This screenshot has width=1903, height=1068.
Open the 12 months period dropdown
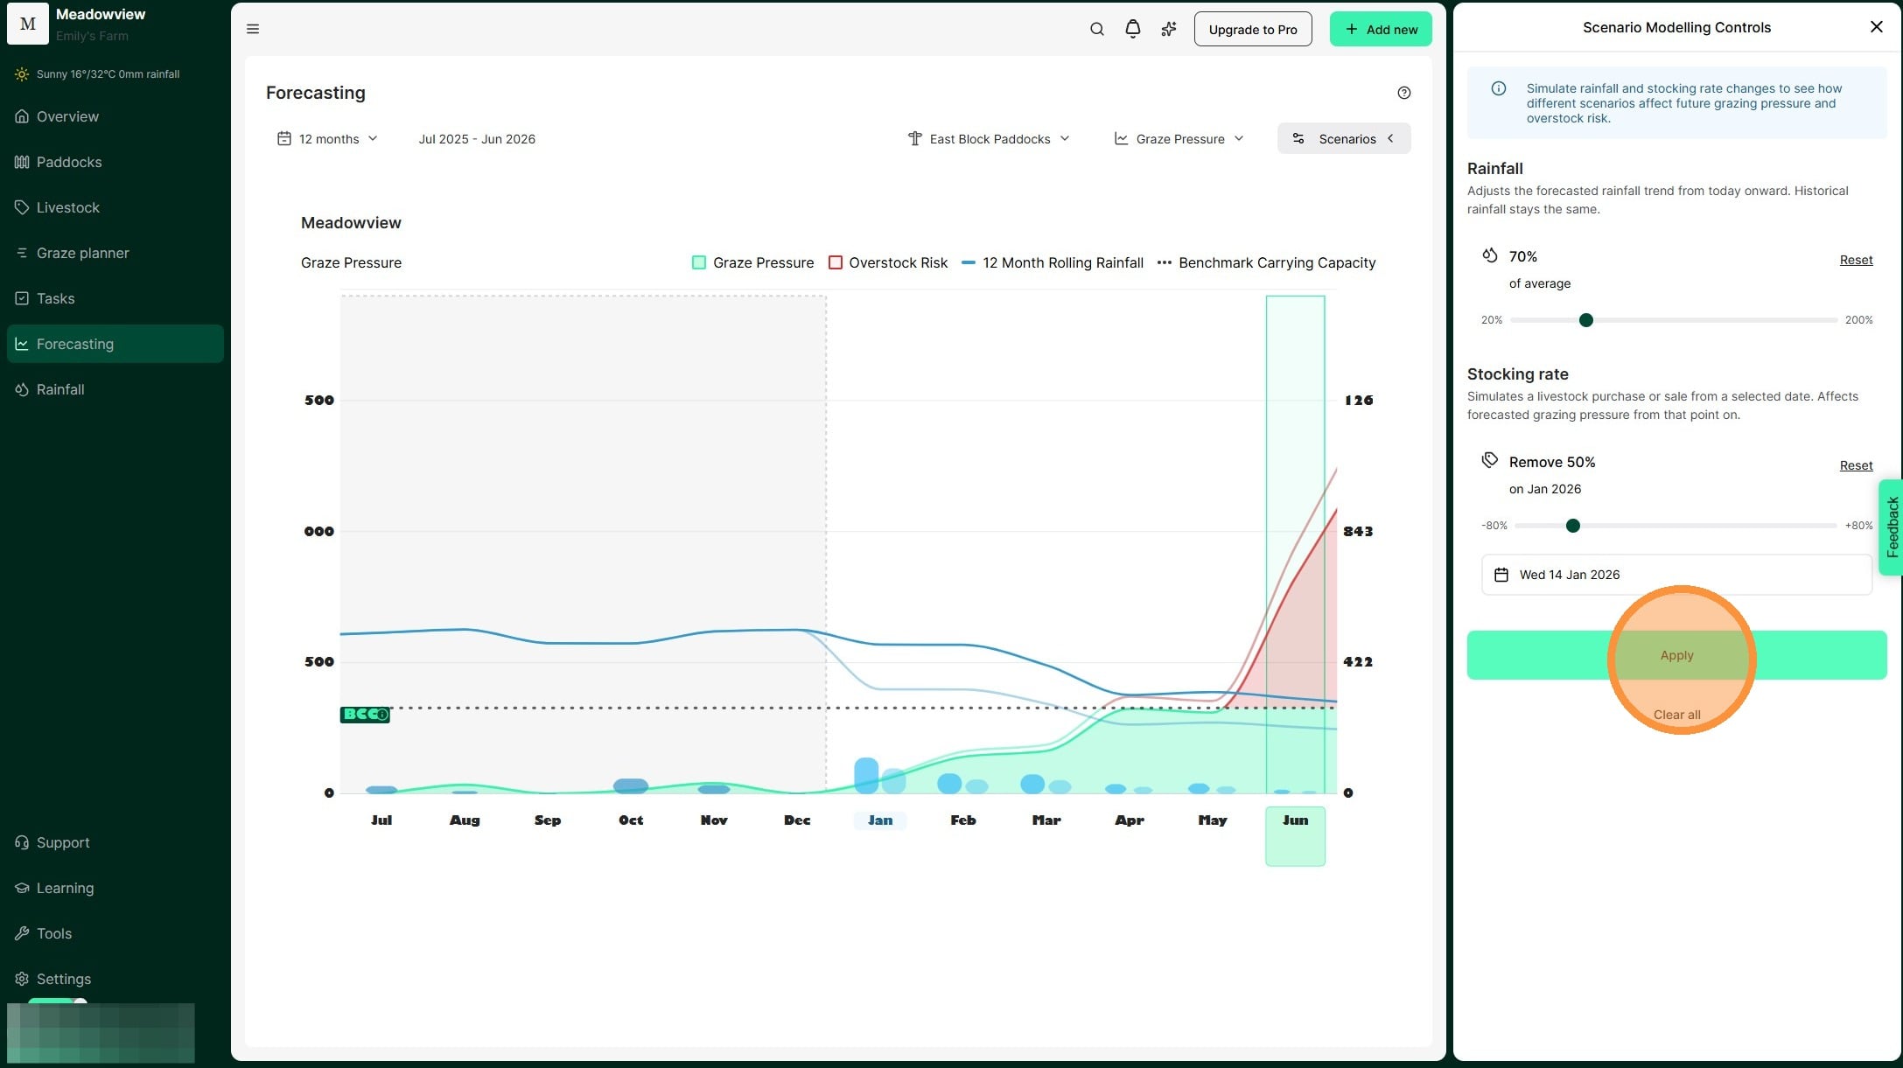328,139
